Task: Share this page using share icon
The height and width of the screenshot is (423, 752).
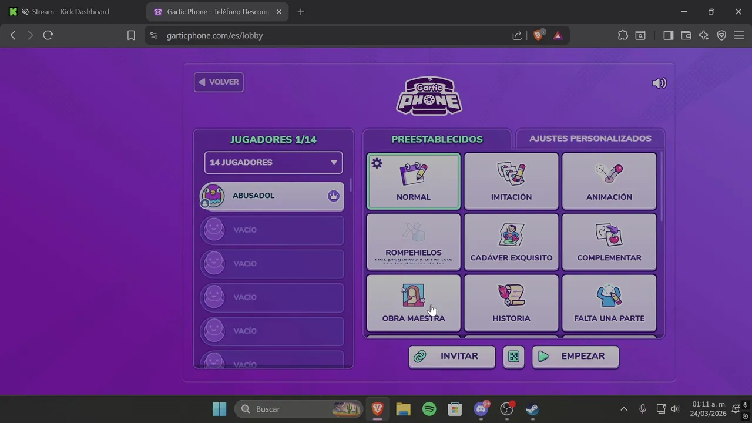Action: tap(517, 35)
